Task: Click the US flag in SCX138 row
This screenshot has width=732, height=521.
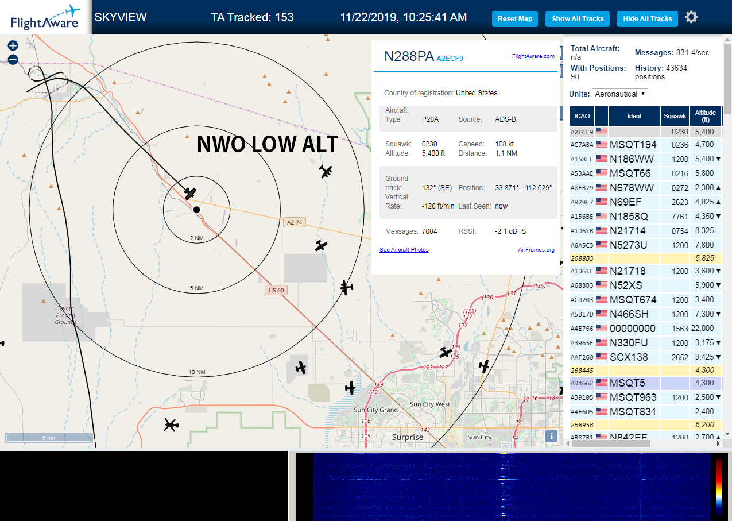Action: click(602, 357)
